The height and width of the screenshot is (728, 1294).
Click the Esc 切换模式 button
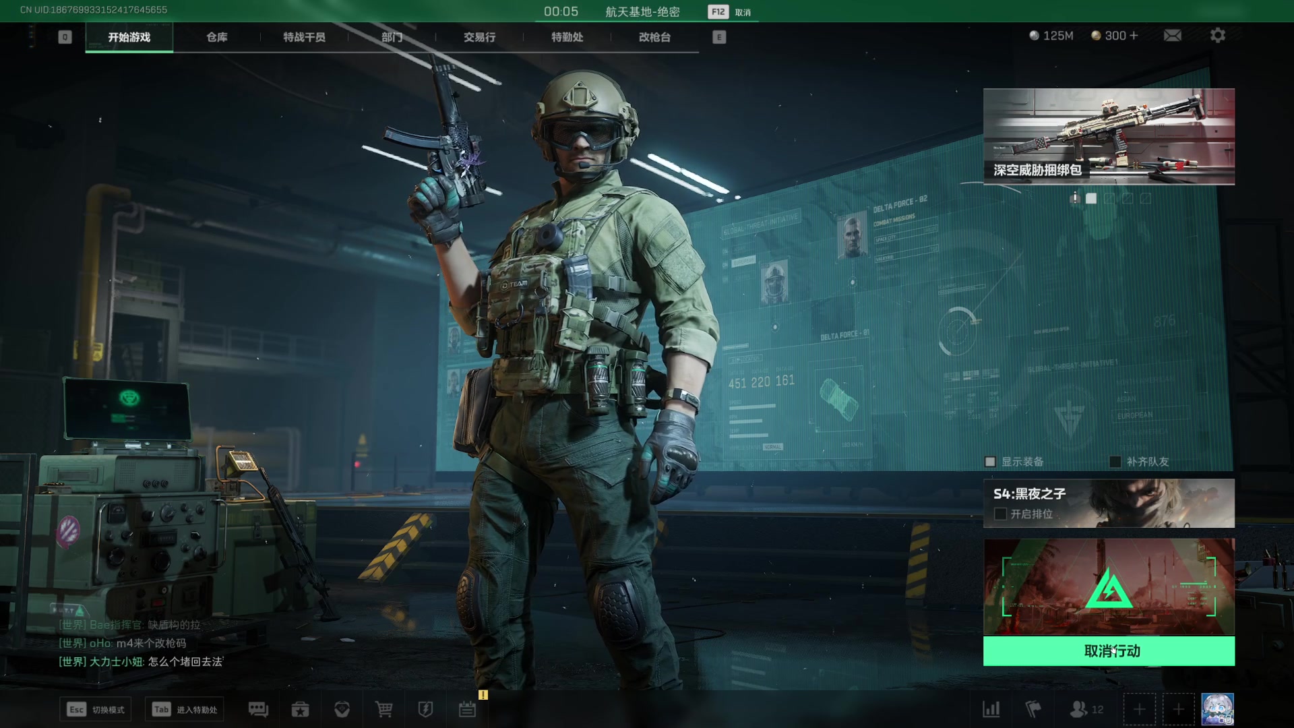(95, 709)
